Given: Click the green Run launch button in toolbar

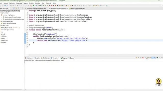Looking at the screenshot, I should (x=40, y=6).
